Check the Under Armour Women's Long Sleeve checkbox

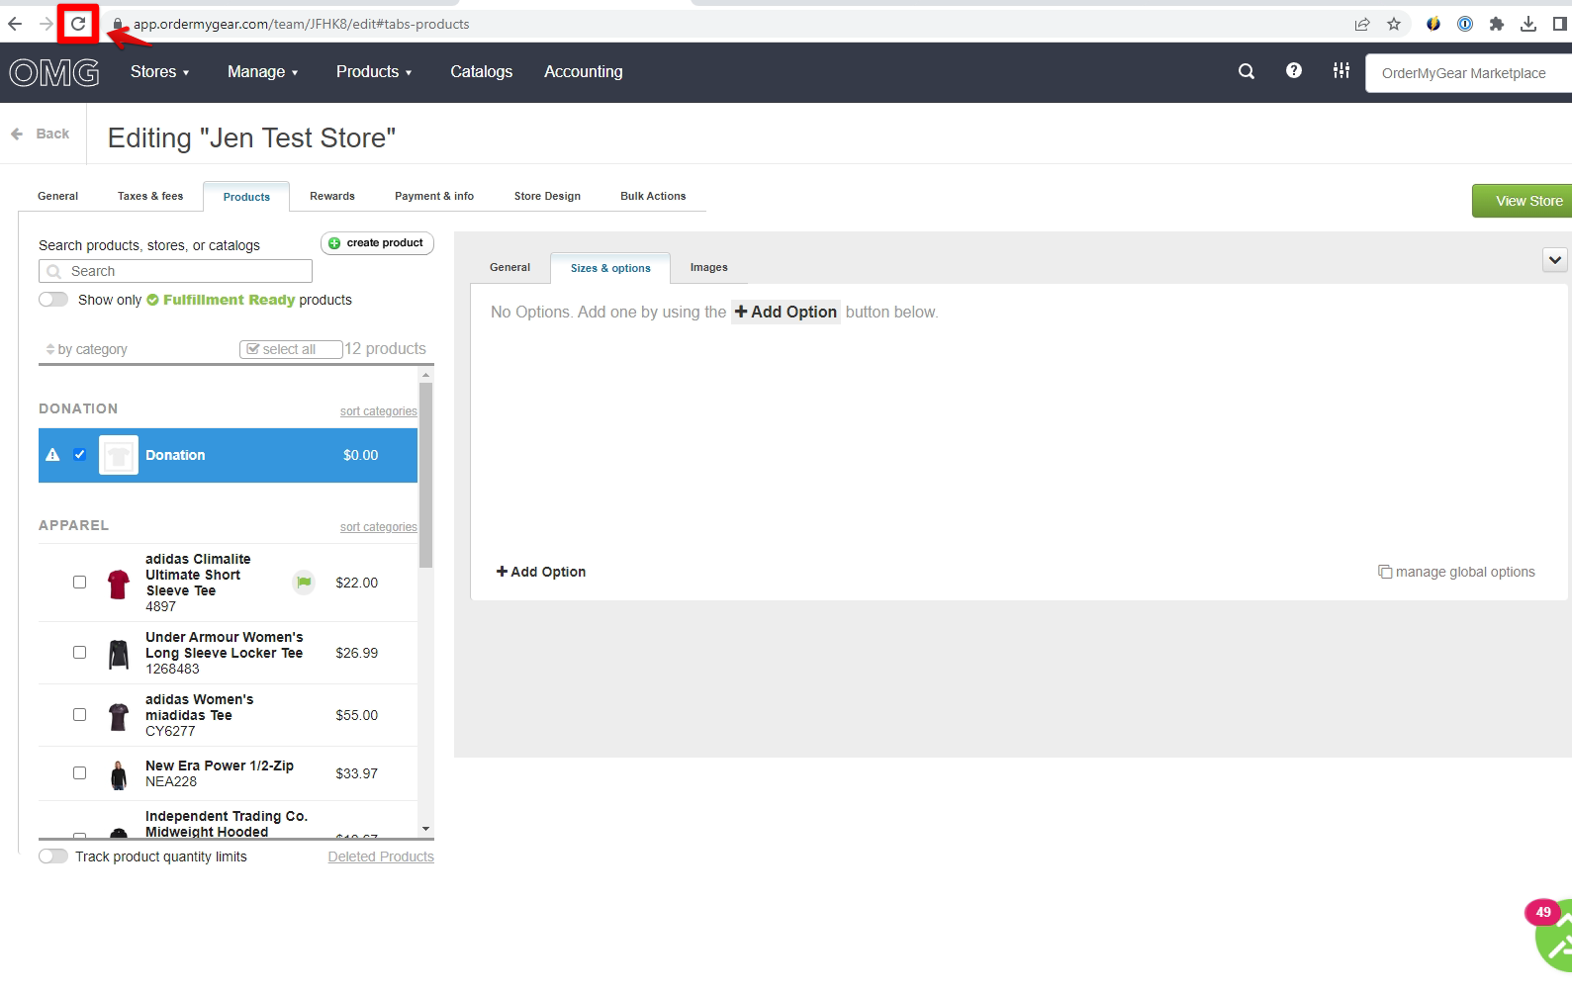click(x=80, y=653)
